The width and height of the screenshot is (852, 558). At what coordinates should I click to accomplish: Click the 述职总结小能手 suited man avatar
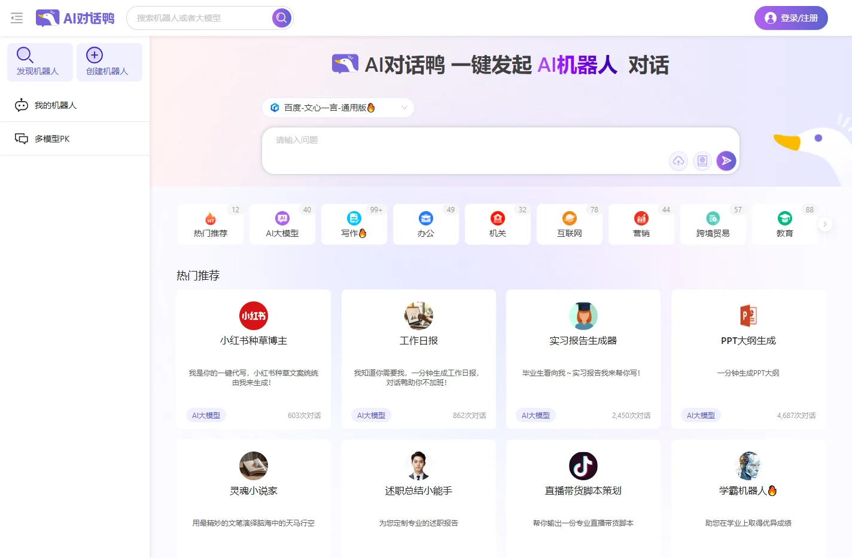click(419, 466)
